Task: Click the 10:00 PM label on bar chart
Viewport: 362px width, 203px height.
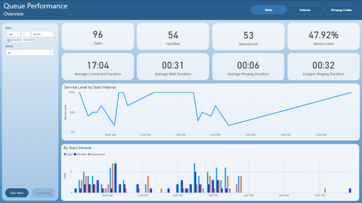Action: [320, 195]
